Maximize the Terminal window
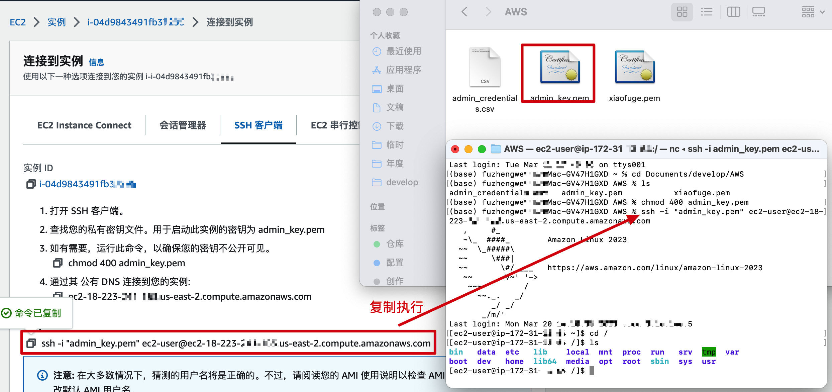Viewport: 832px width, 392px height. pos(482,149)
